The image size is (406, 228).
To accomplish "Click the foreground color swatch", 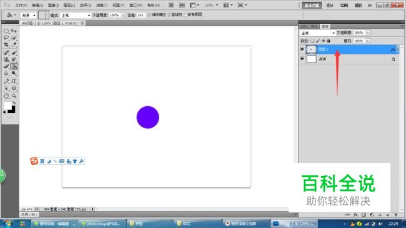I will 7,106.
